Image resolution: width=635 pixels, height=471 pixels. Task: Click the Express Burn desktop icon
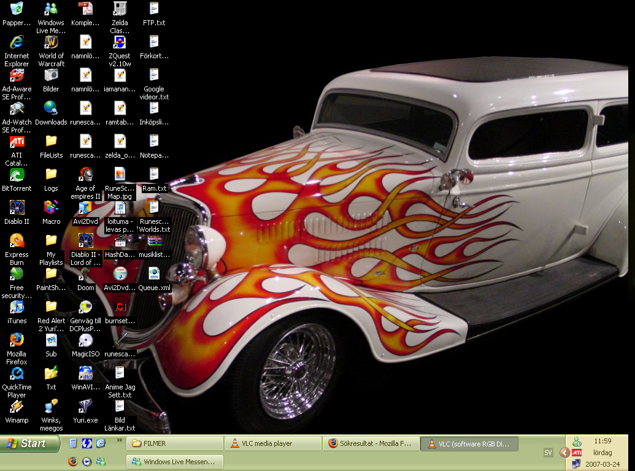17,241
